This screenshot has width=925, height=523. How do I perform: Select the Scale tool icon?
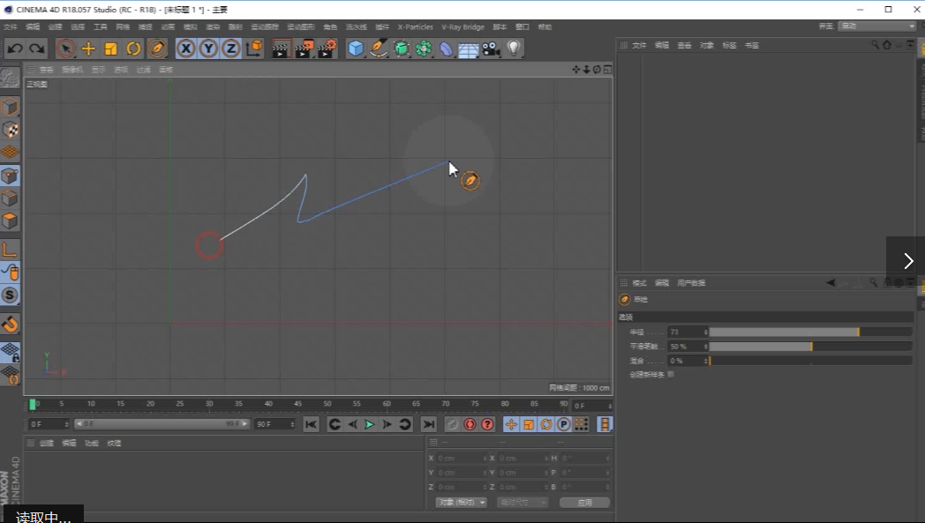coord(110,49)
